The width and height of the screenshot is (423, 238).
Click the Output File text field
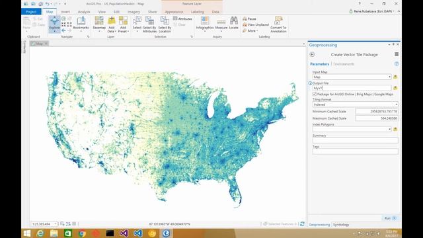click(352, 88)
